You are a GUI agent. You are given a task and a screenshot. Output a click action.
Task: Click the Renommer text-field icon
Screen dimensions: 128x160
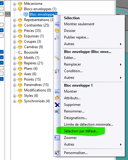click(57, 111)
